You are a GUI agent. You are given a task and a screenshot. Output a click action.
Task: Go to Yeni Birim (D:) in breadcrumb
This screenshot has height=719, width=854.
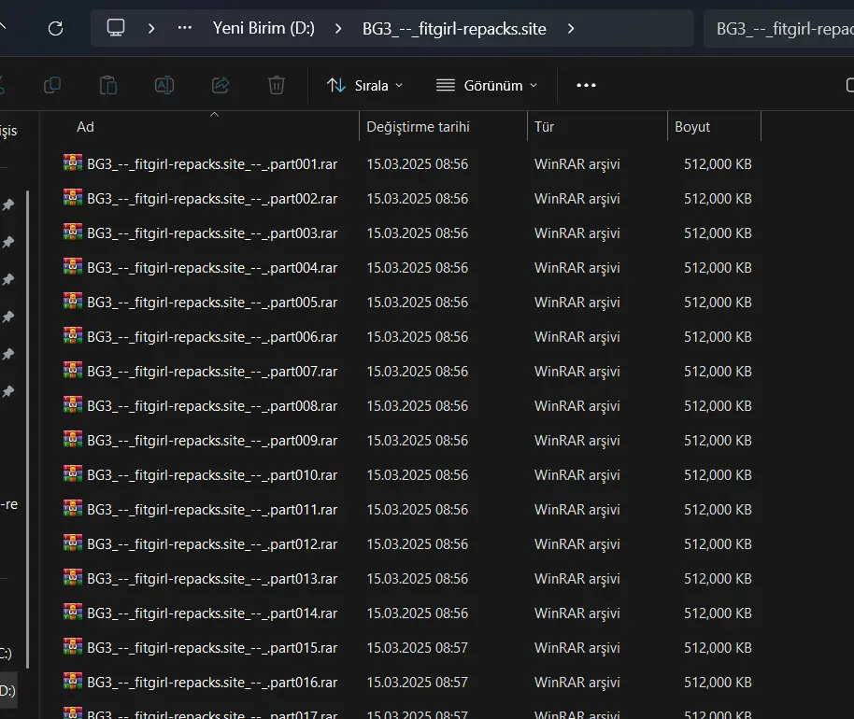point(263,28)
